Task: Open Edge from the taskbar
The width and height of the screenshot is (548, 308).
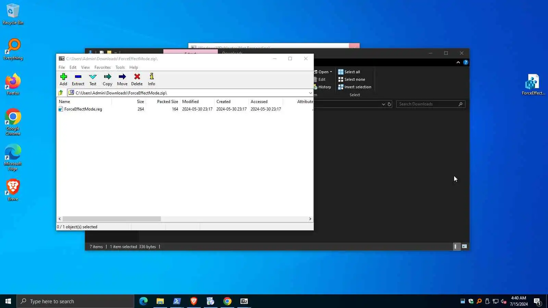Action: pos(144,301)
